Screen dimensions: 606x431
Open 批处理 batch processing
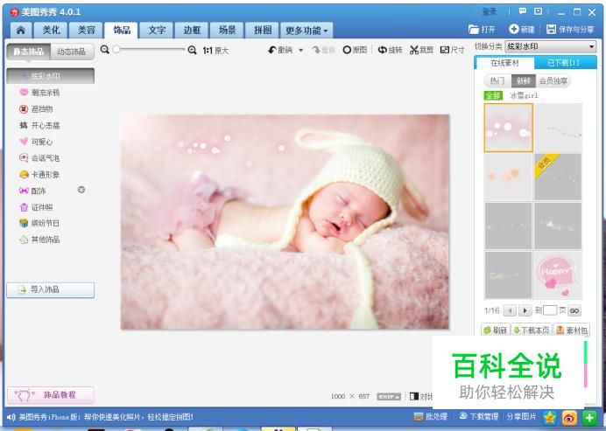(x=430, y=417)
